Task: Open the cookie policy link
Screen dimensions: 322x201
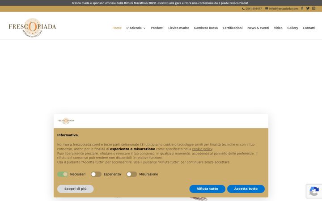Action: (202, 149)
